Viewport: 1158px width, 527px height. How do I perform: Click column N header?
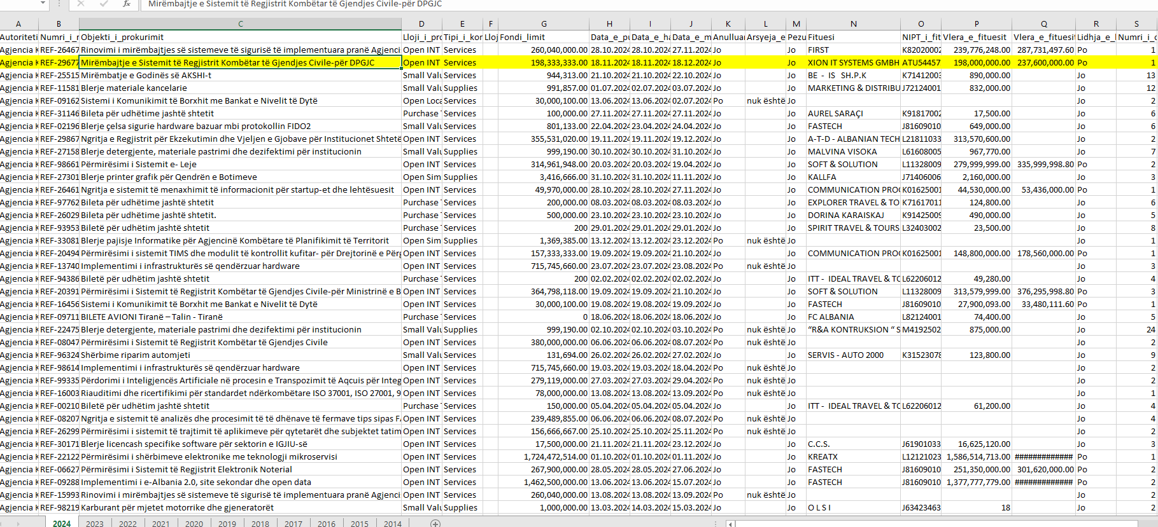tap(853, 24)
